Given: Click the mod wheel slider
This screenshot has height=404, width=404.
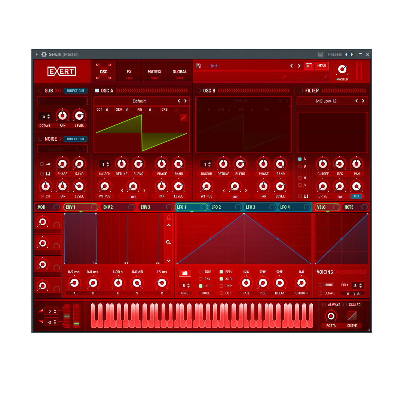Looking at the screenshot, I should (77, 316).
